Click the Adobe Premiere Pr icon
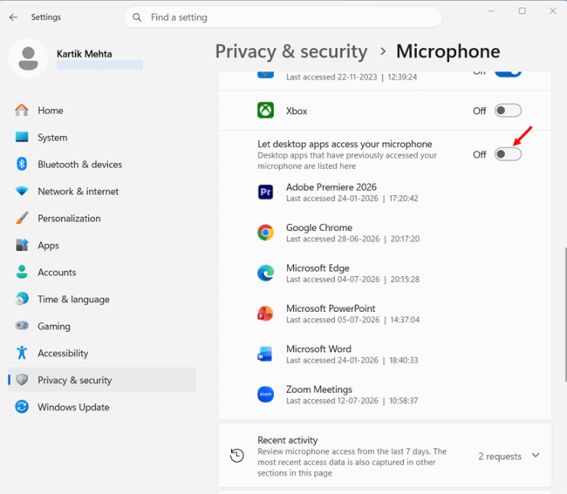The width and height of the screenshot is (567, 494). [x=265, y=192]
